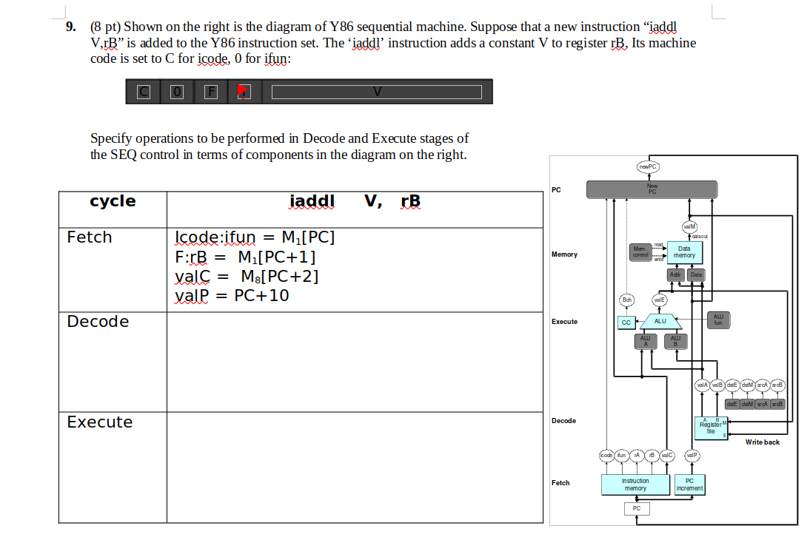Toggle the read signal into Data memory
The width and height of the screenshot is (810, 540).
tap(659, 245)
